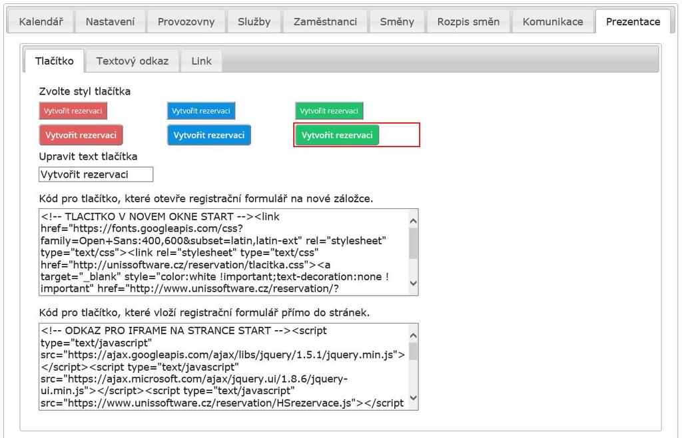The width and height of the screenshot is (682, 438).
Task: Switch to Textový odkaz sub-tab
Action: click(x=133, y=61)
